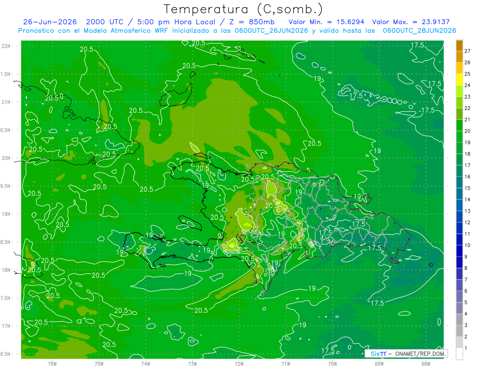478x369 pixels.
Task: Click the "18N" latitude axis label
Action: coord(6,270)
